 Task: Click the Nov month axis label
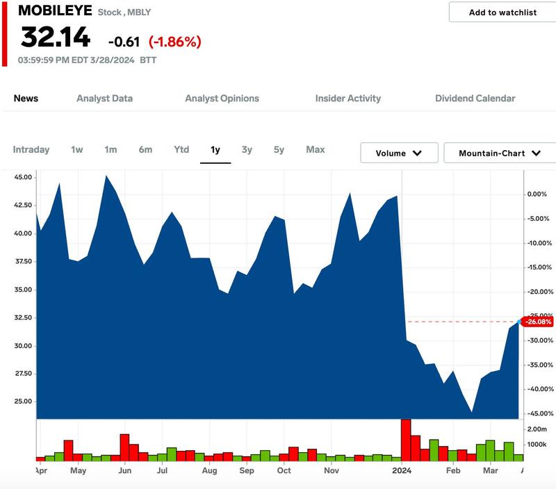[x=332, y=470]
